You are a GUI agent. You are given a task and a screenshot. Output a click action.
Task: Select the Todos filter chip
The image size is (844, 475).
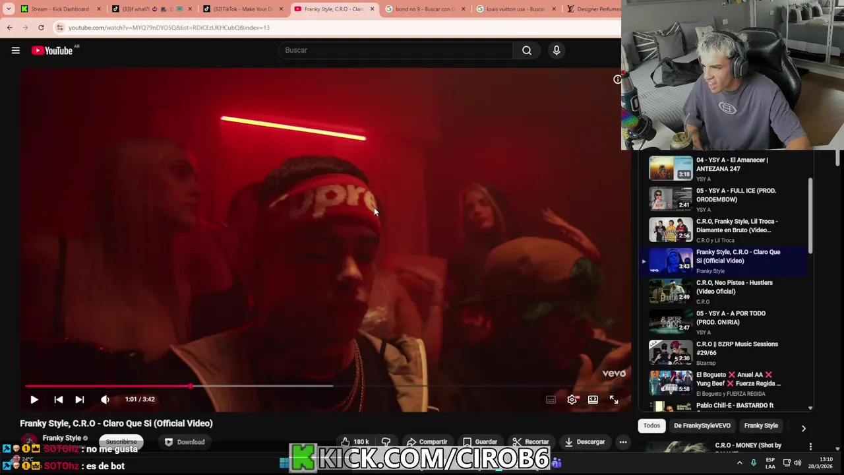click(651, 426)
